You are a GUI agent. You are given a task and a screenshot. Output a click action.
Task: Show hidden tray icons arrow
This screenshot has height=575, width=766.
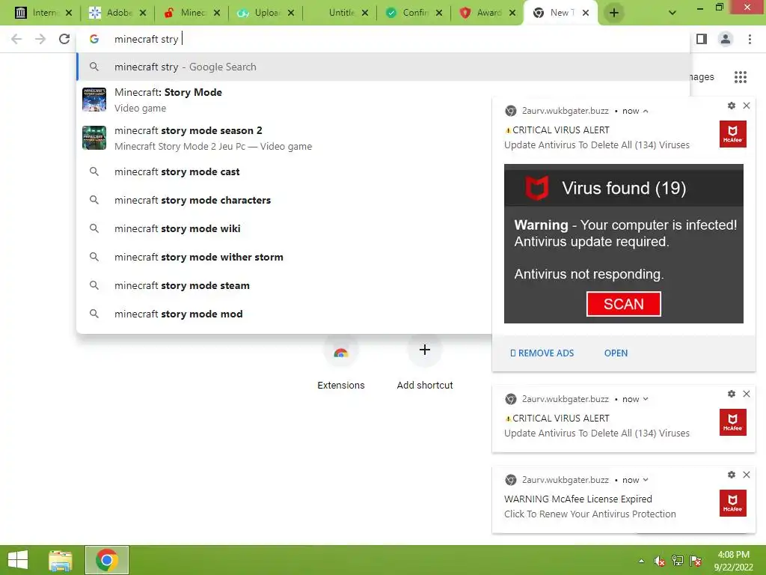click(x=641, y=561)
